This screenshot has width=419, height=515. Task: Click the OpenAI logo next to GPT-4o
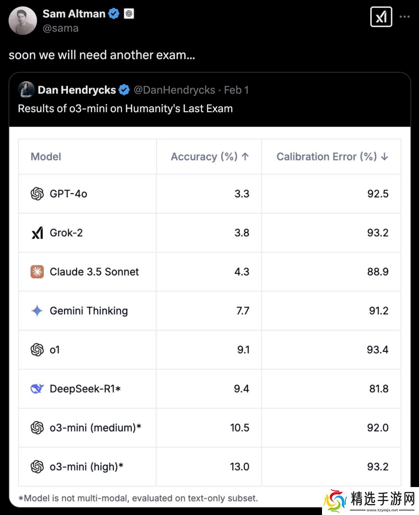[37, 194]
